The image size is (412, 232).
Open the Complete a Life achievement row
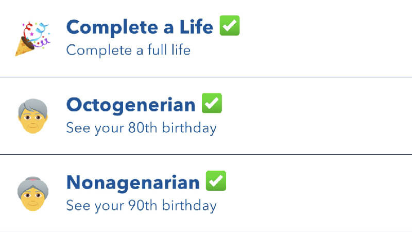[x=206, y=38]
